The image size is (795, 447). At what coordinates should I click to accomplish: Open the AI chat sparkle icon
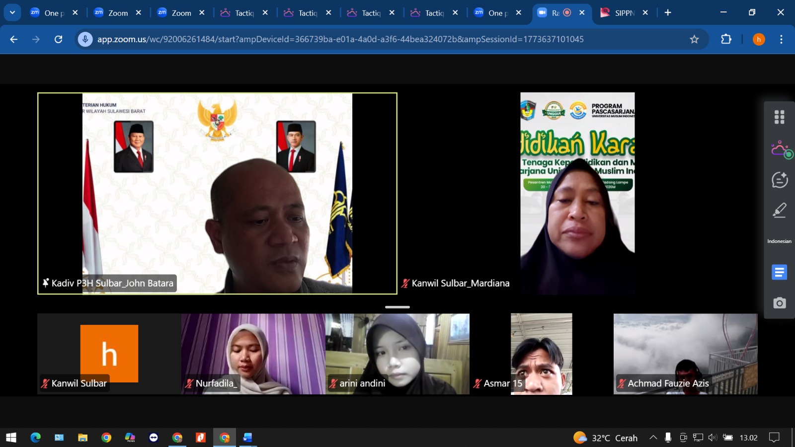[x=779, y=180]
